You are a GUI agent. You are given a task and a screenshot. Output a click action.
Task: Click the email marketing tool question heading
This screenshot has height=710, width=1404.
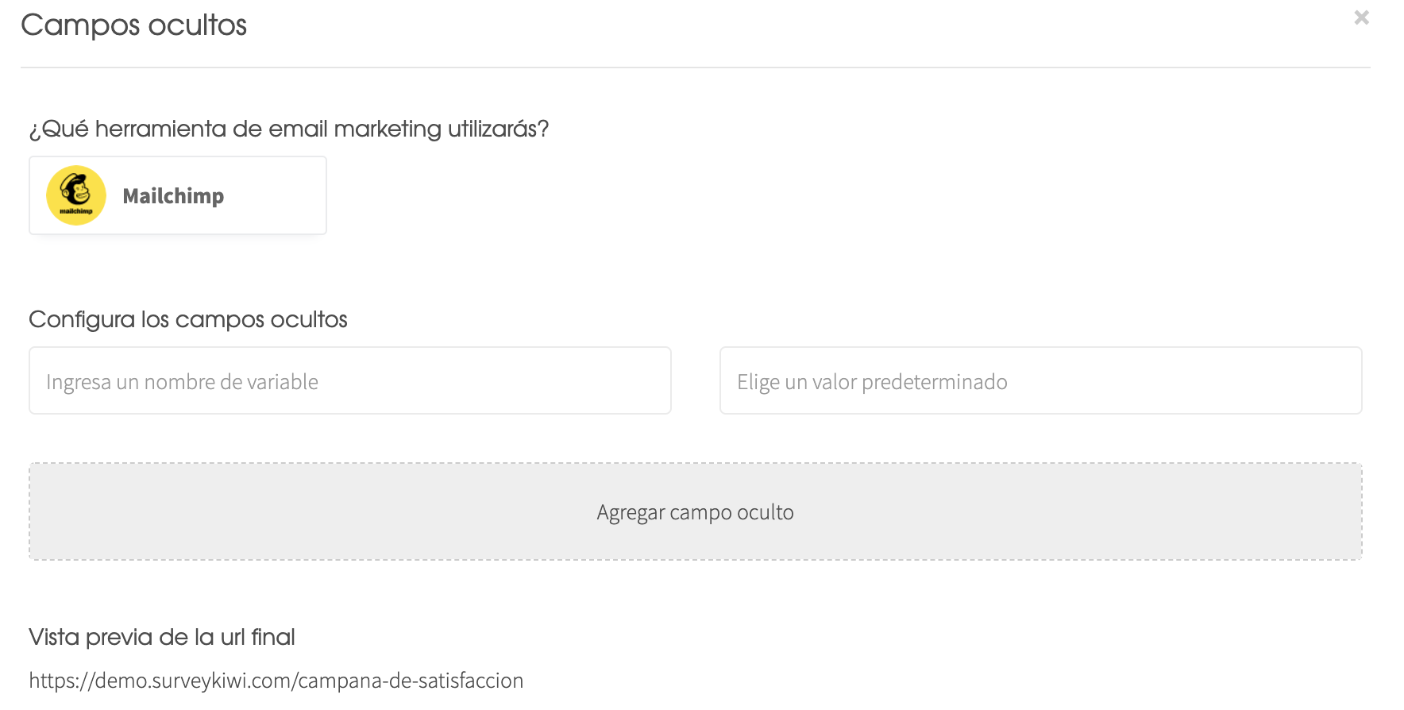tap(289, 129)
